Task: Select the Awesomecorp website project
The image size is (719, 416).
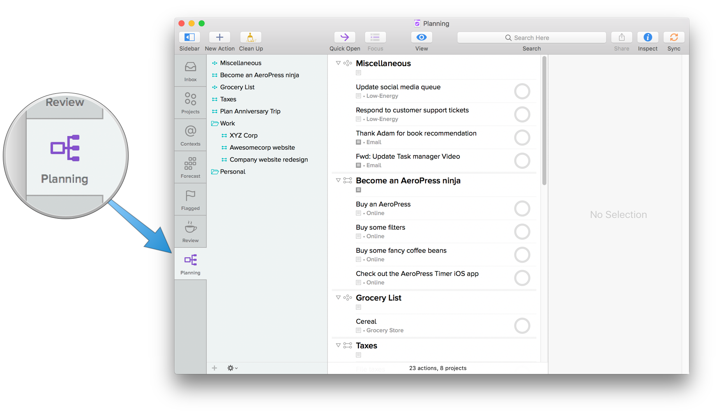Action: pyautogui.click(x=262, y=148)
